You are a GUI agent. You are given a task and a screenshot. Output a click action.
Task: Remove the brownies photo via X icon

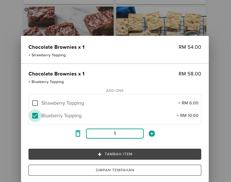pos(26,10)
